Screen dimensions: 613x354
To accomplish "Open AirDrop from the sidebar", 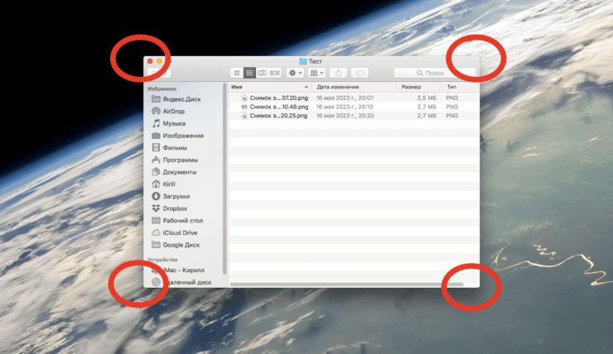I will pyautogui.click(x=174, y=111).
